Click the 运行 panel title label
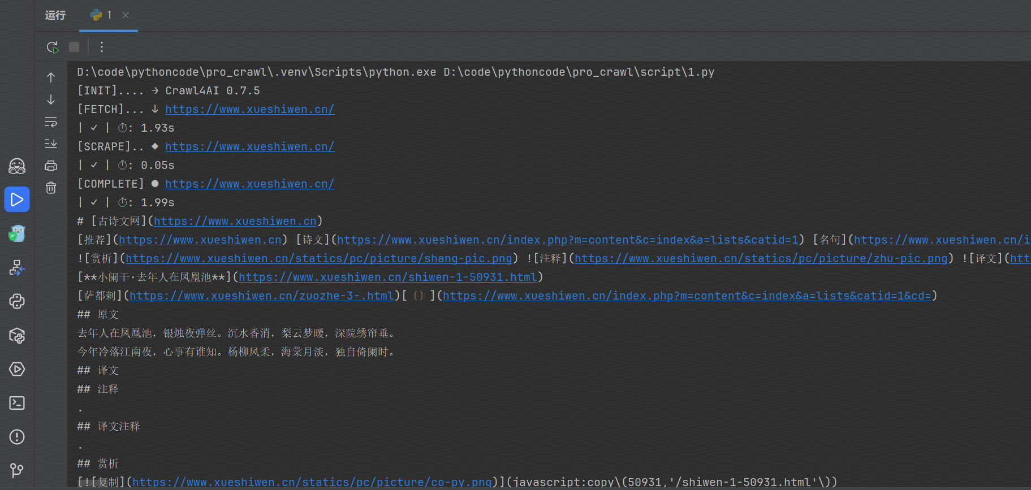The image size is (1031, 490). point(55,15)
